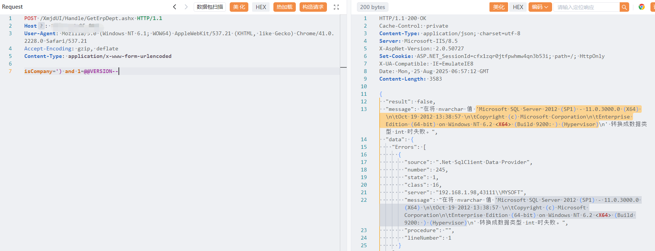Click the X-UA-Compatible header line
655x251 pixels.
[426, 64]
